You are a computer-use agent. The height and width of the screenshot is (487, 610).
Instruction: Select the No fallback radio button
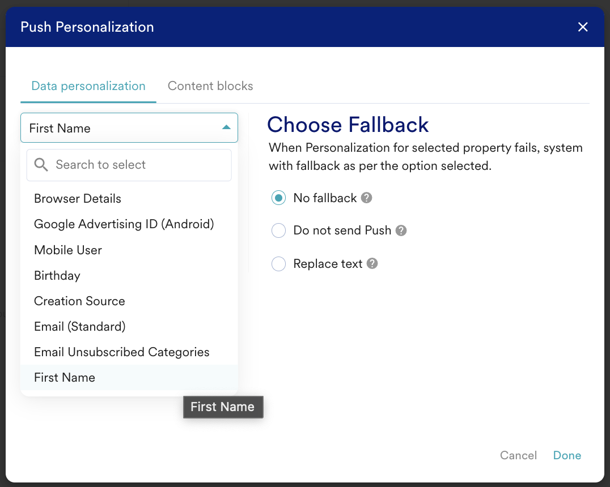point(278,198)
